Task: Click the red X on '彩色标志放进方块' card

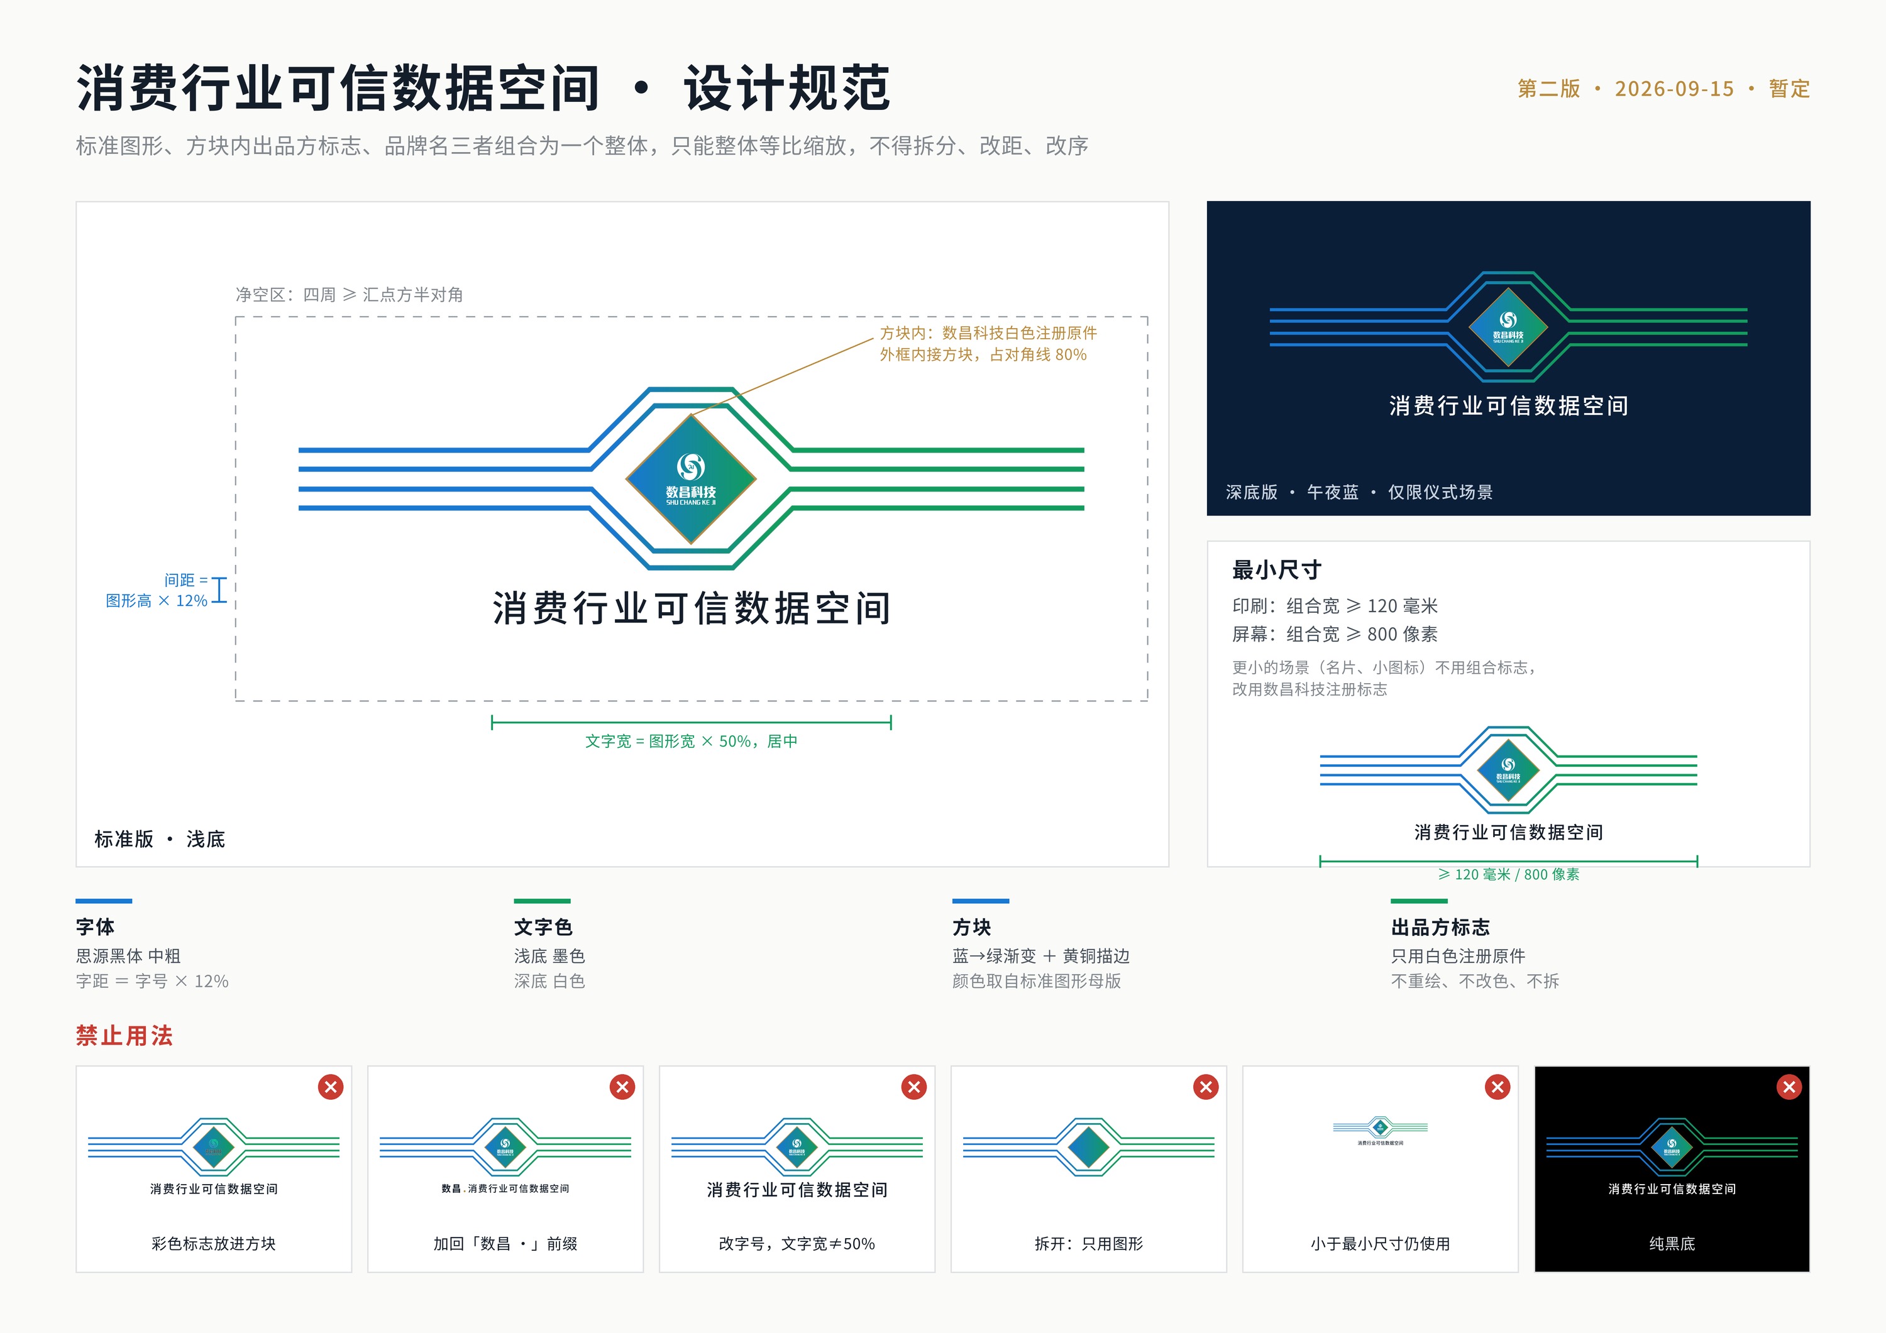Action: point(330,1087)
